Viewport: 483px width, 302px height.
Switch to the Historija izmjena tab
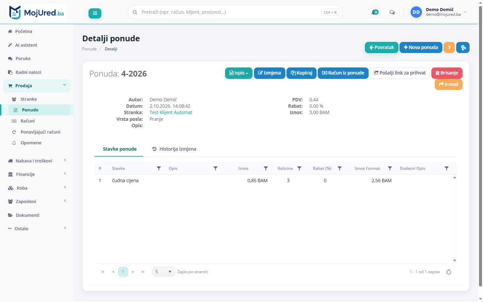point(174,149)
